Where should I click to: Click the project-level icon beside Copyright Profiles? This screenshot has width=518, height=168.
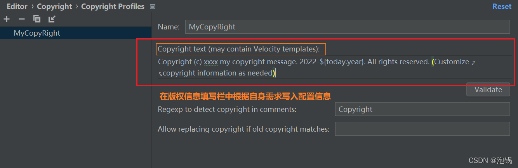[x=152, y=7]
